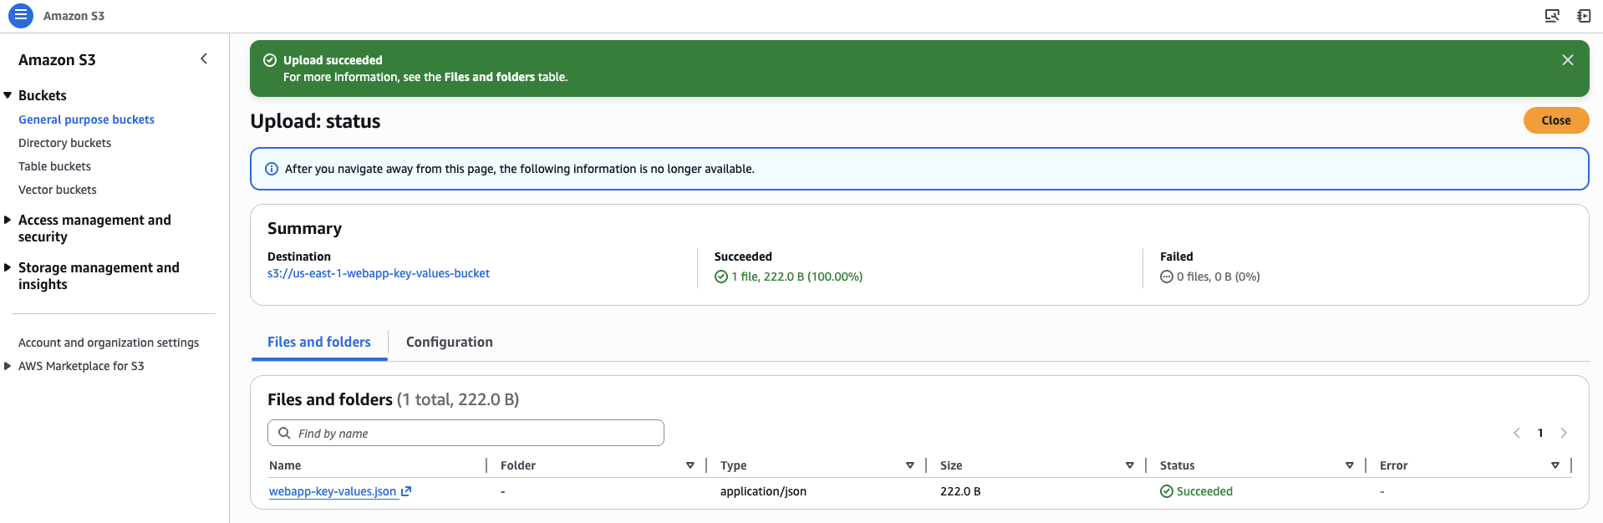Click the sign-out panel icon at top right
Screen dimensions: 1603x523
1583,16
